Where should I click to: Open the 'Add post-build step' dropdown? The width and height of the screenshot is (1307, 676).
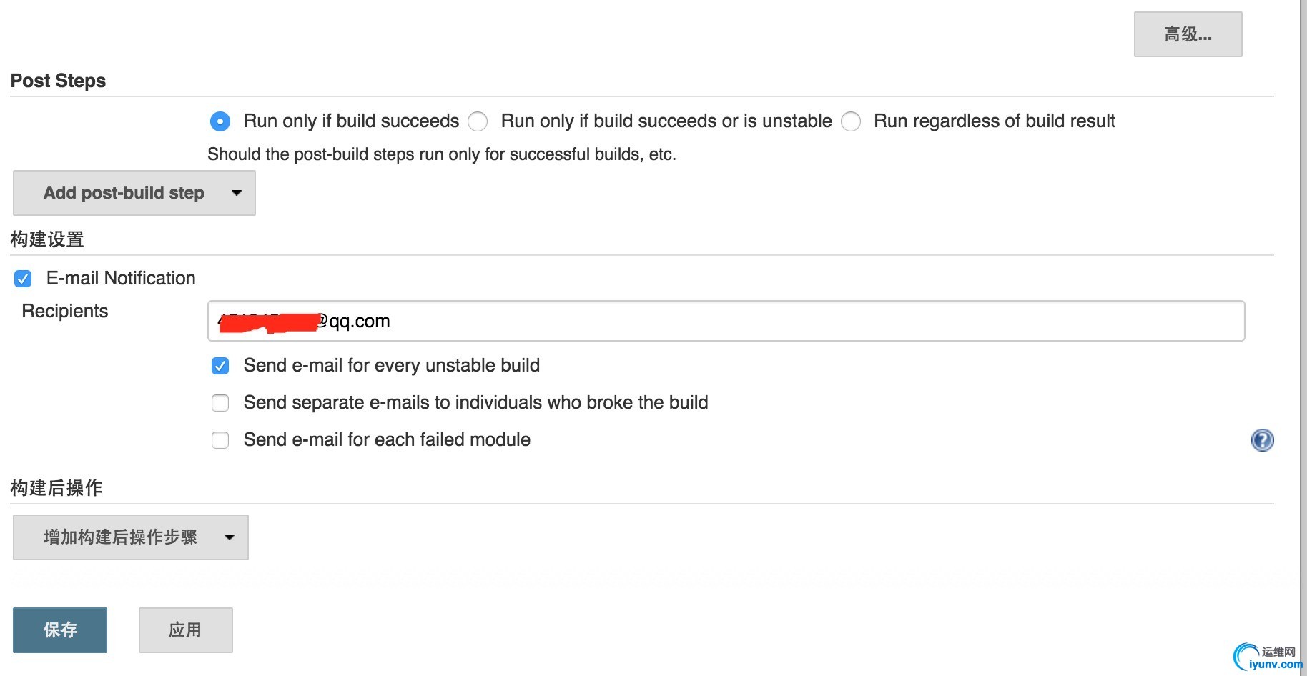134,193
